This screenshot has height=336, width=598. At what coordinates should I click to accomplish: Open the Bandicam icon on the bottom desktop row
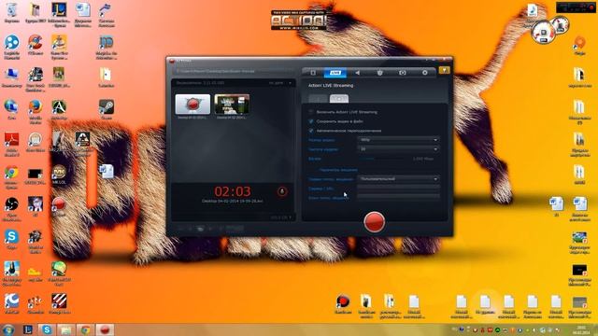coord(343,304)
